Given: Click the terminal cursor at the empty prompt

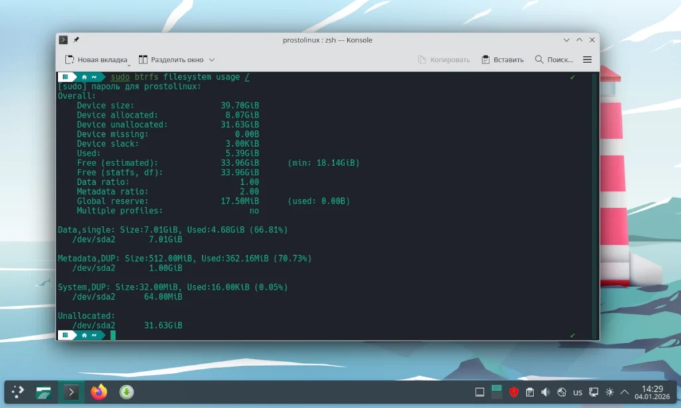Looking at the screenshot, I should (113, 335).
